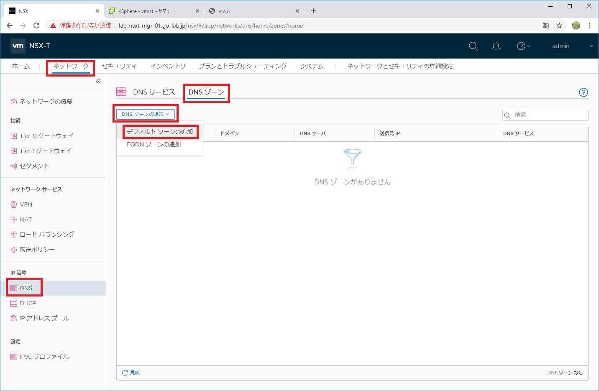This screenshot has width=599, height=391.
Task: Switch to the DNS ゾーン tab
Action: pyautogui.click(x=206, y=92)
